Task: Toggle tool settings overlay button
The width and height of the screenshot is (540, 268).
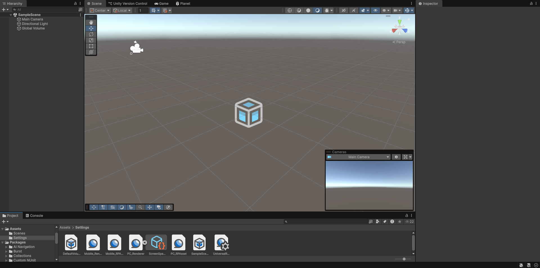Action: pos(103,207)
